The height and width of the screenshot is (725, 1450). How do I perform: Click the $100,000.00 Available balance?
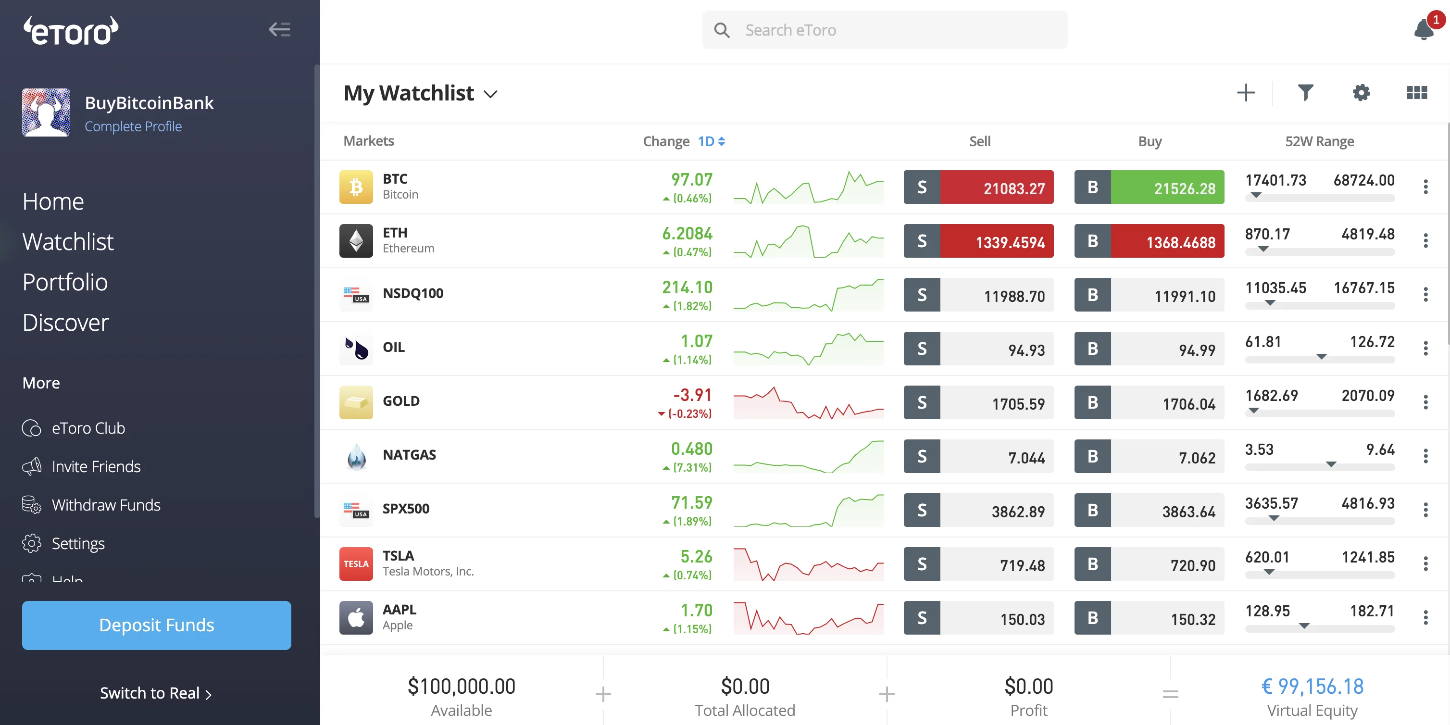pyautogui.click(x=462, y=686)
